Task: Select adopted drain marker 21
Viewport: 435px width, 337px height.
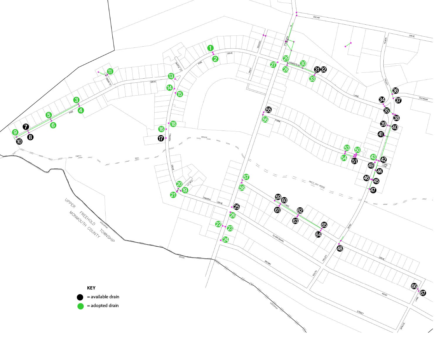Action: [173, 195]
